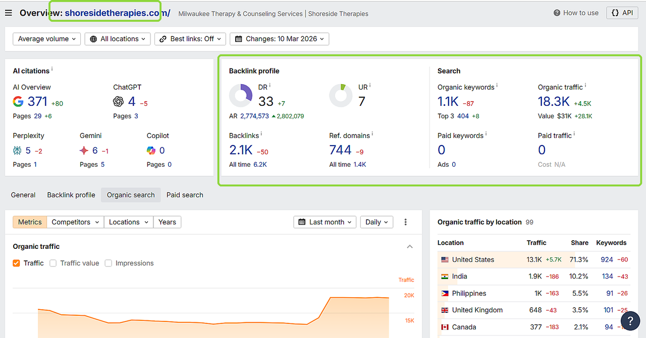The width and height of the screenshot is (646, 338).
Task: Switch to the Paid search tab
Action: coord(185,195)
